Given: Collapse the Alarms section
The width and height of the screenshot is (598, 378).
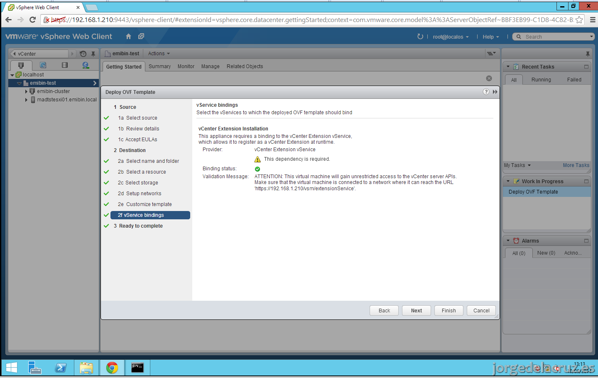Looking at the screenshot, I should [x=508, y=241].
